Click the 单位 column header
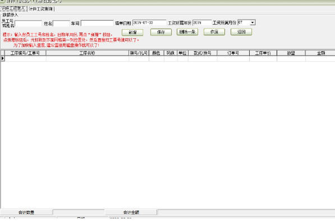This screenshot has width=335, height=224. click(x=182, y=53)
